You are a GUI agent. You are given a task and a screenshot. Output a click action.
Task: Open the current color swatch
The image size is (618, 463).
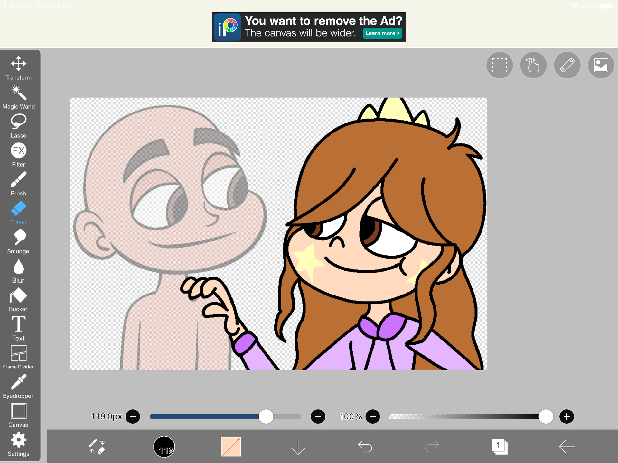pos(231,447)
